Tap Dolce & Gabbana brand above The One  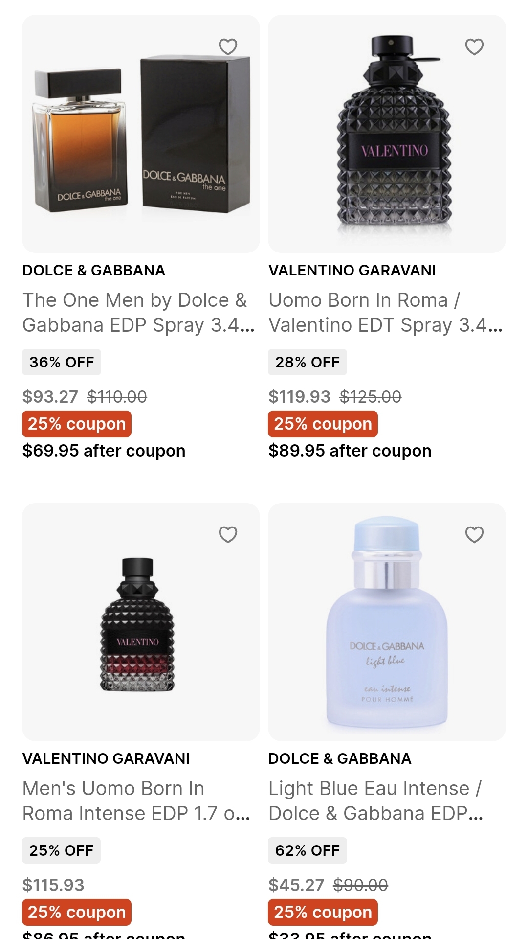click(94, 270)
